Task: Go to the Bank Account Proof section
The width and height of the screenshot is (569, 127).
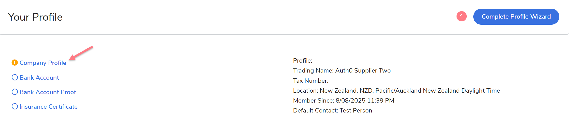Action: [48, 92]
